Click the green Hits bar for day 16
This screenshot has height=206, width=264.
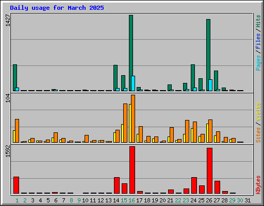131,53
